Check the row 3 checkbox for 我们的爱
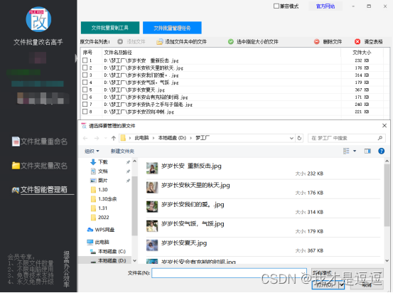This screenshot has width=393, height=293. 85,75
